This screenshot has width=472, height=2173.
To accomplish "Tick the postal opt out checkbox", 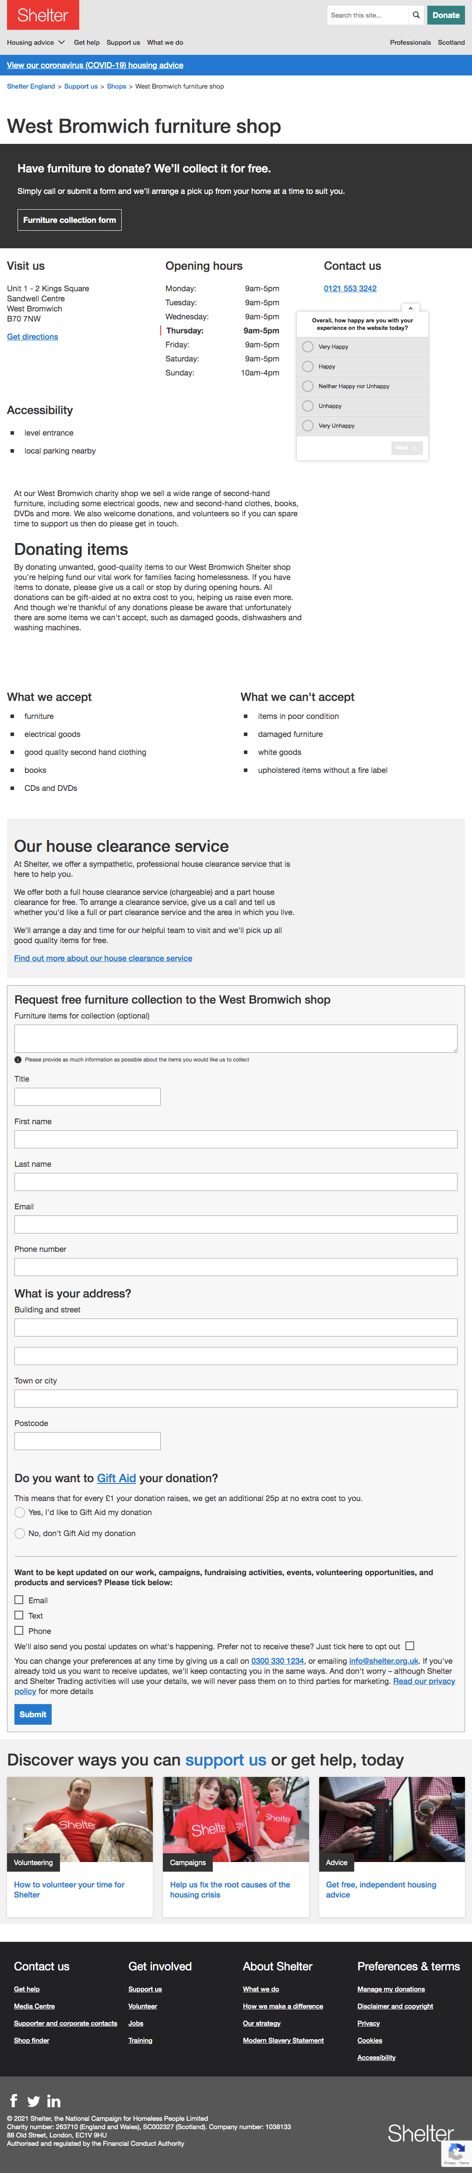I will click(x=410, y=1645).
